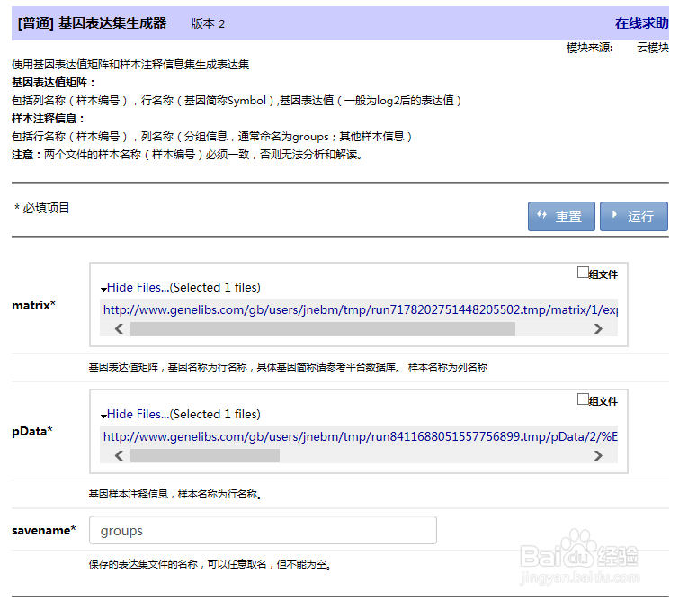Screen dimensions: 679x601
Task: Click the matrix horizontal scrollbar thumb
Action: tap(323, 329)
